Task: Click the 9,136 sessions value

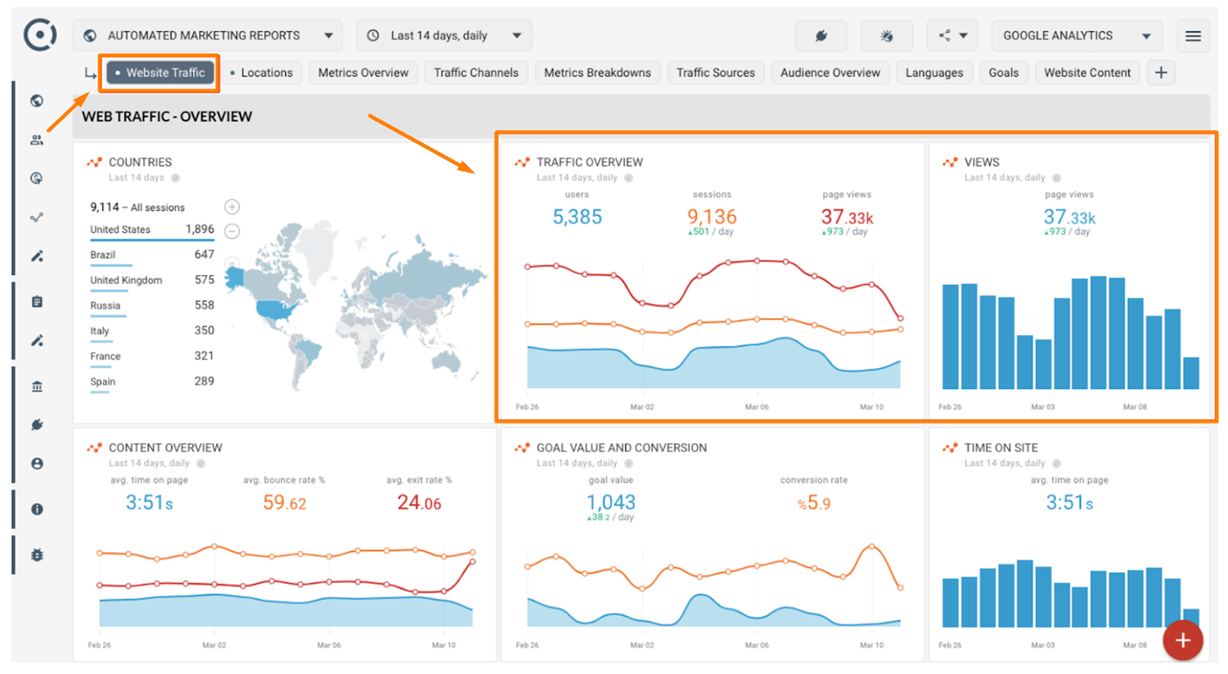Action: point(712,217)
